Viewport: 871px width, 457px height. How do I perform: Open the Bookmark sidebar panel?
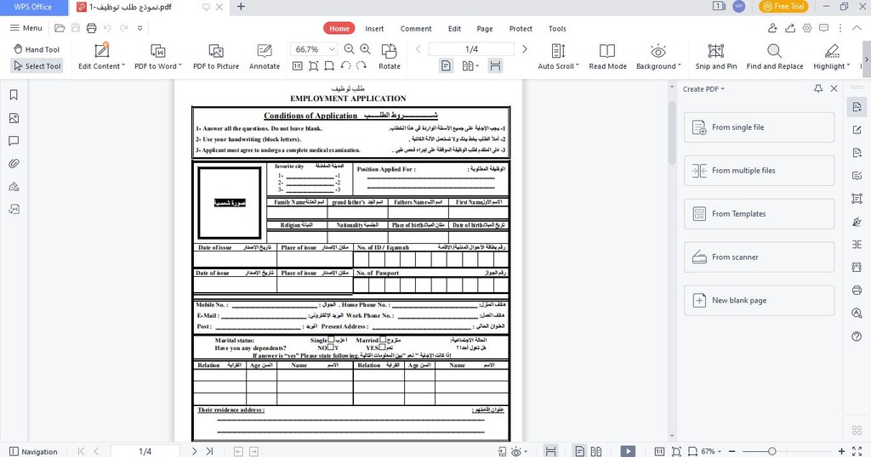(14, 95)
